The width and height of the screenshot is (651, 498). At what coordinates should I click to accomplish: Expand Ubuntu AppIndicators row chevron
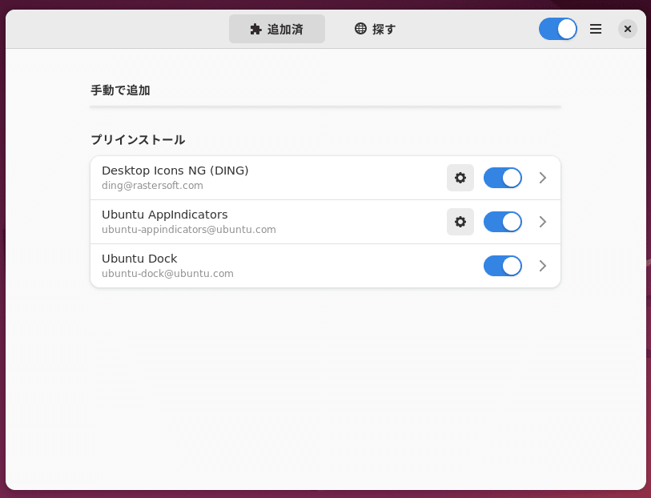[542, 222]
